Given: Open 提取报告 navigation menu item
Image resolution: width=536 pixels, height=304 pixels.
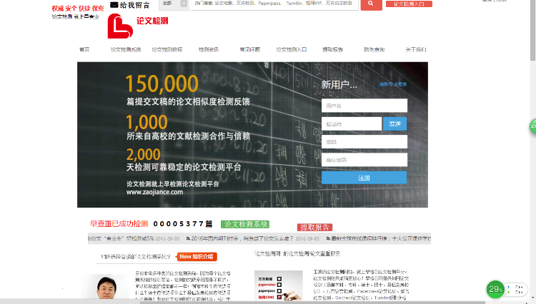Looking at the screenshot, I should pos(332,49).
